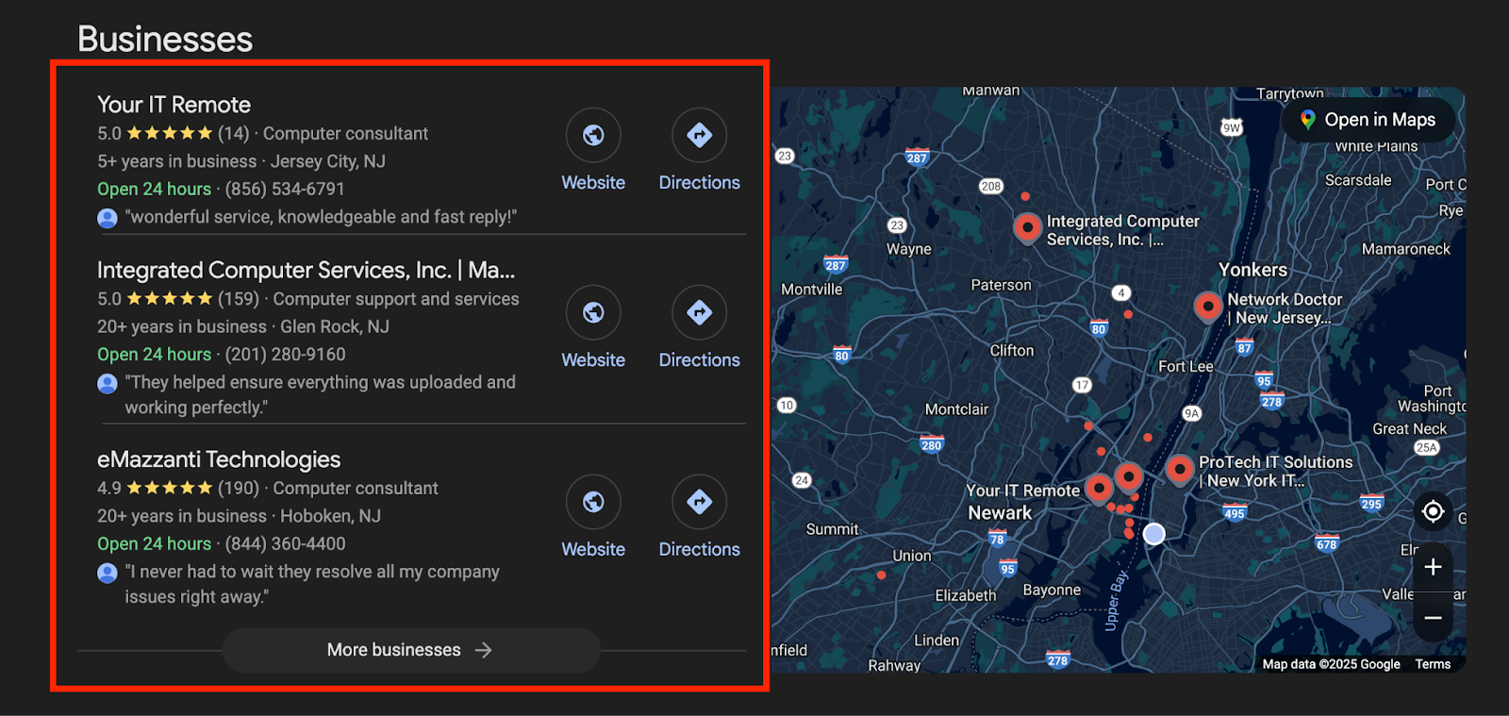Click current location blue dot on map
Screen dimensions: 1509x716
(1153, 534)
